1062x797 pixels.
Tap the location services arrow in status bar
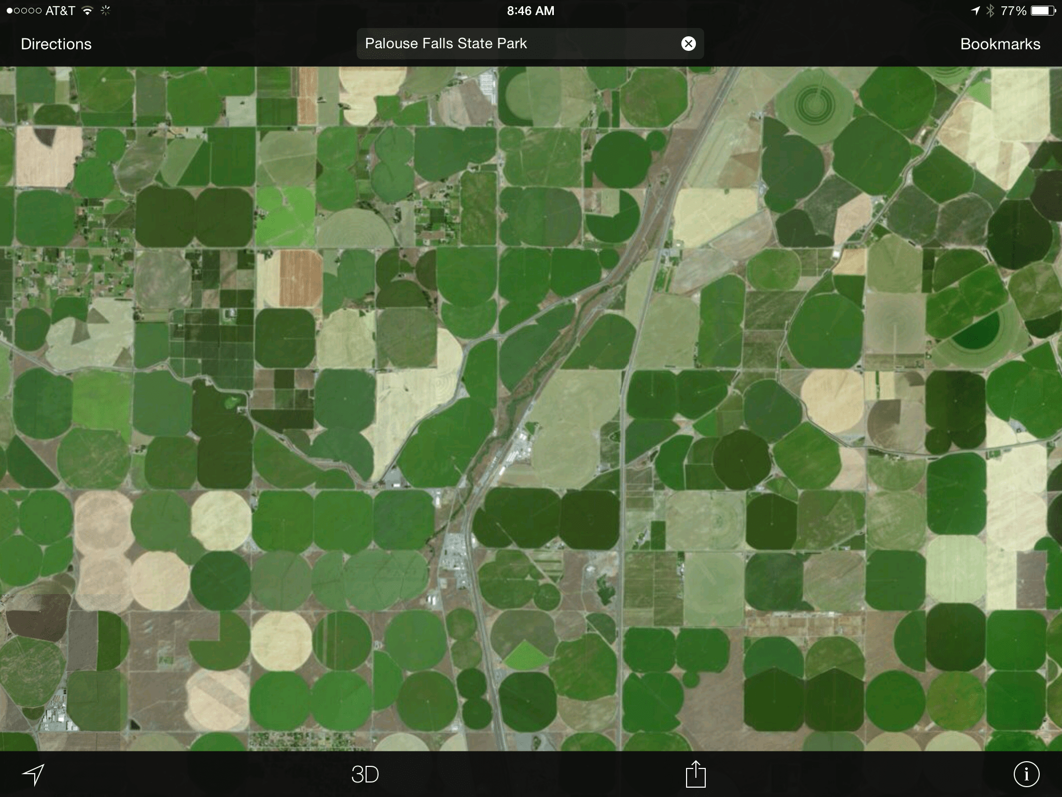[x=975, y=11]
